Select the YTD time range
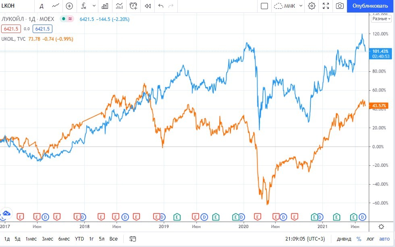The width and height of the screenshot is (395, 247). (x=79, y=239)
